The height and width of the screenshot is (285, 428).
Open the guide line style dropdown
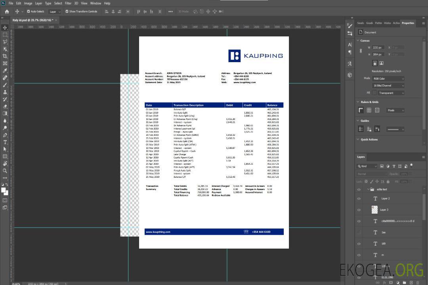pyautogui.click(x=395, y=129)
